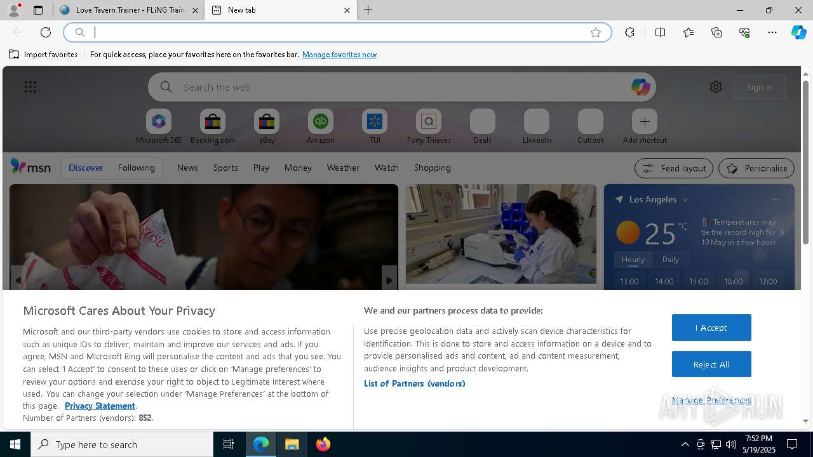Click the Search the web box

(401, 87)
